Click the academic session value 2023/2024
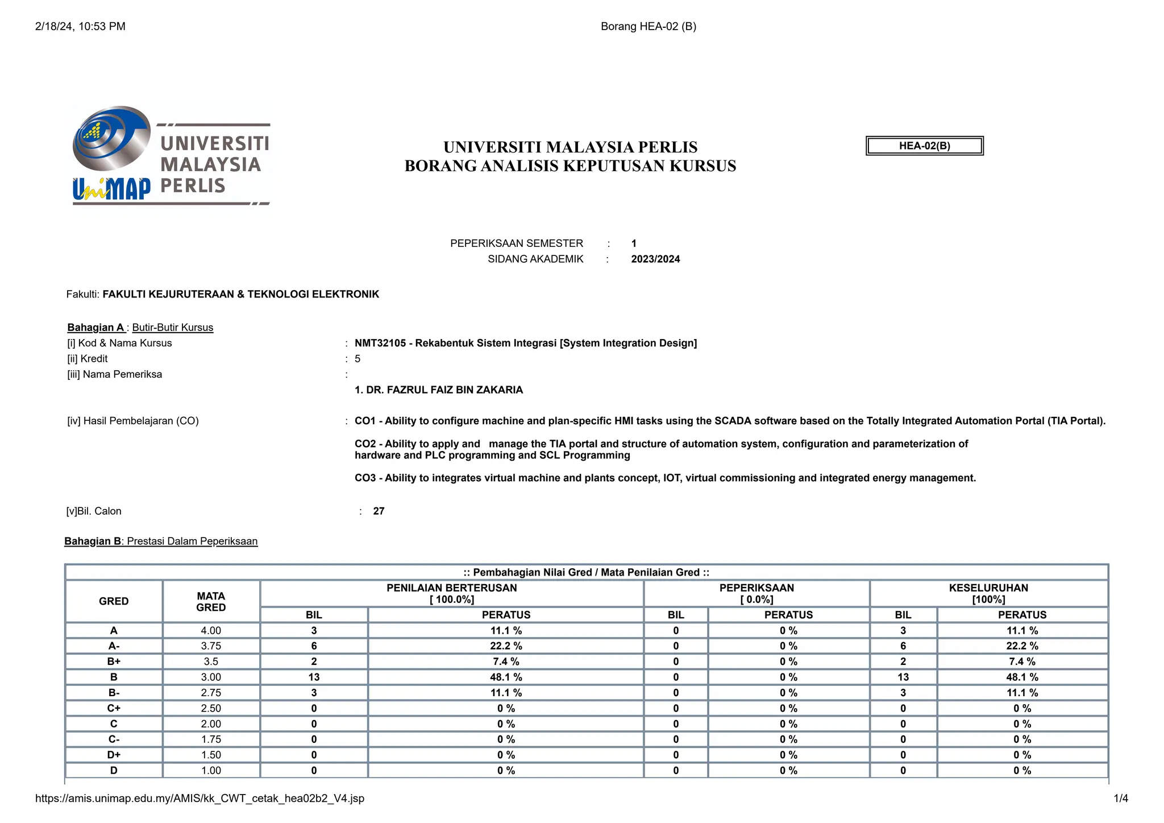1164x823 pixels. (655, 259)
